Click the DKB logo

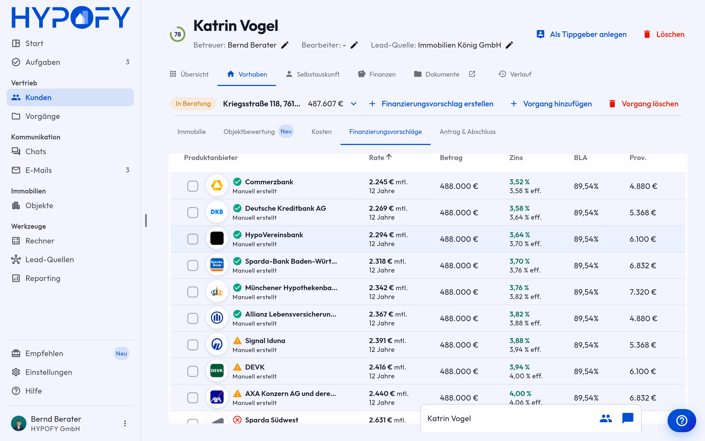[217, 212]
